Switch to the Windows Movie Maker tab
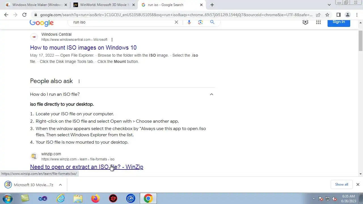 pos(37,5)
